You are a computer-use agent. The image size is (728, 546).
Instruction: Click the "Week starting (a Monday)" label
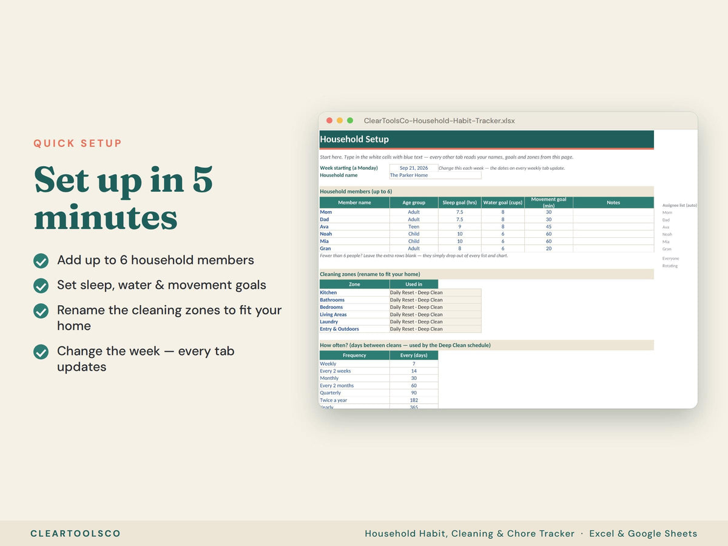[349, 168]
